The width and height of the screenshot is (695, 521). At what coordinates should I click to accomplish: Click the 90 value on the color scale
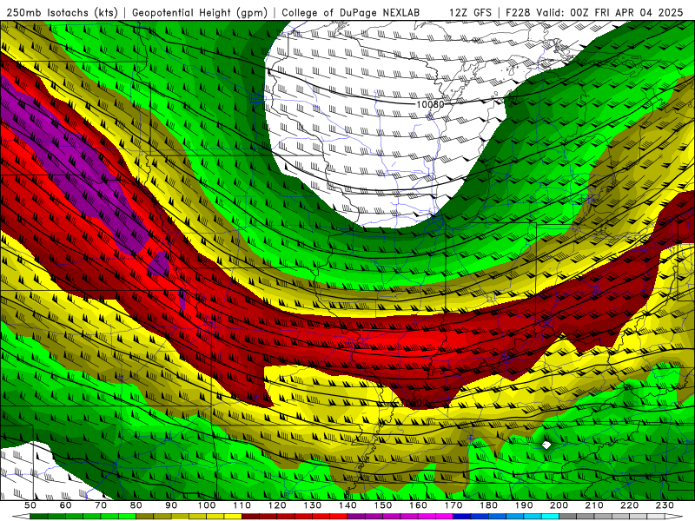[x=171, y=505]
